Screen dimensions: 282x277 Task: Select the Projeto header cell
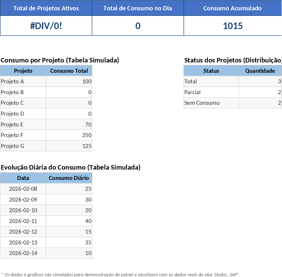coord(23,71)
